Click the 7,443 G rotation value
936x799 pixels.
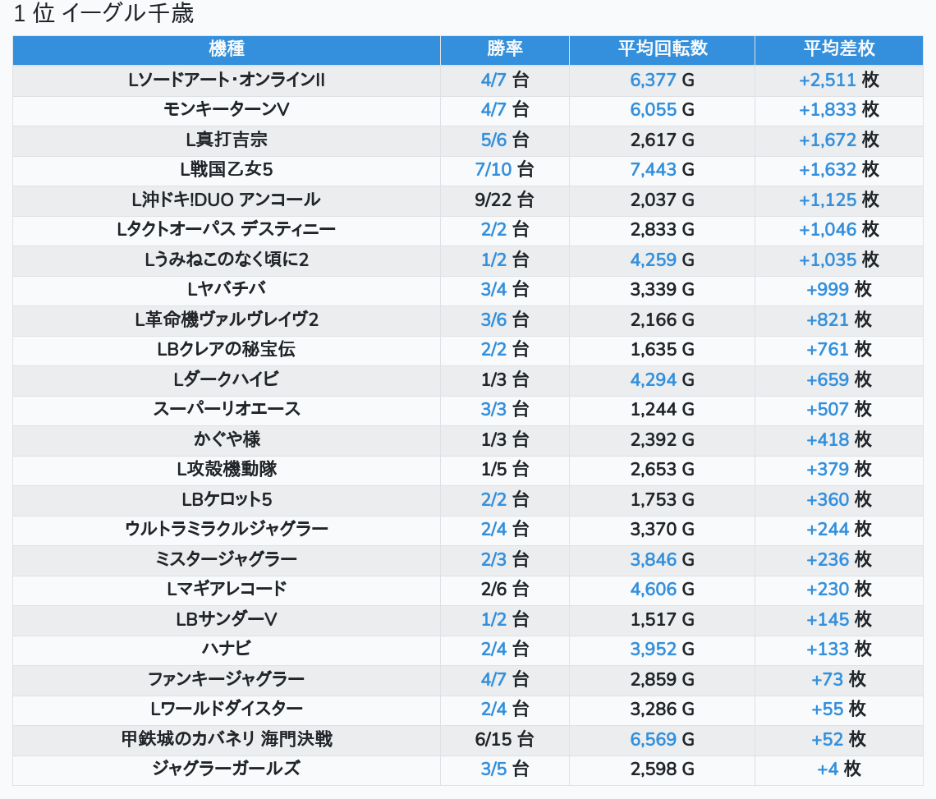click(662, 170)
